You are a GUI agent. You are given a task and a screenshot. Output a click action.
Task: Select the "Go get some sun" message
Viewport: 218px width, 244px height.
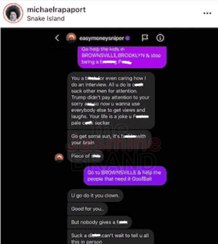pyautogui.click(x=109, y=139)
